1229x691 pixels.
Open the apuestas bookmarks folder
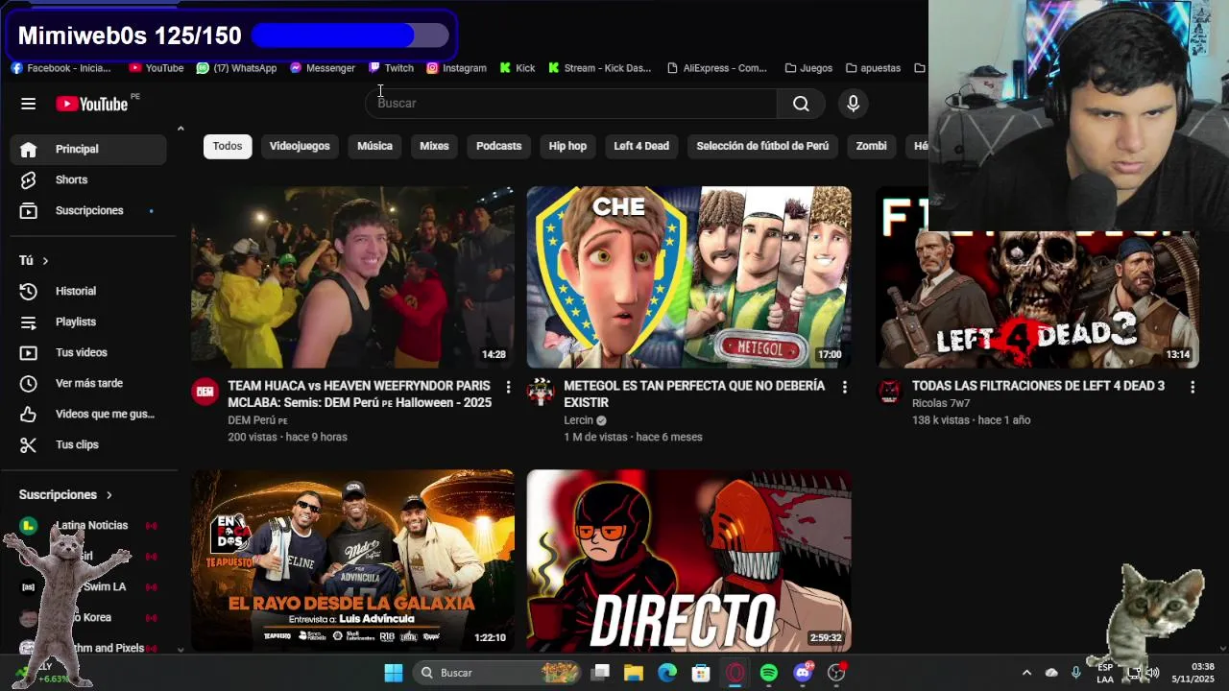coord(873,68)
